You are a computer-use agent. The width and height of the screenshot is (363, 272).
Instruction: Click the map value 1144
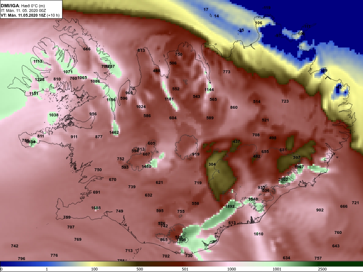[209, 90]
